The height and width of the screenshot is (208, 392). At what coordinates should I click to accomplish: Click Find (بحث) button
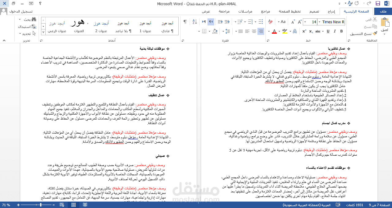pos(30,20)
